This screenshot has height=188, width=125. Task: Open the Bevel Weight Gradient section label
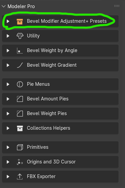point(52,65)
